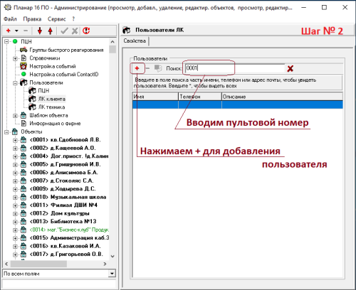Click the minus remove button in left toolbar
Viewport: 356px width, 290px height.
tap(26, 31)
